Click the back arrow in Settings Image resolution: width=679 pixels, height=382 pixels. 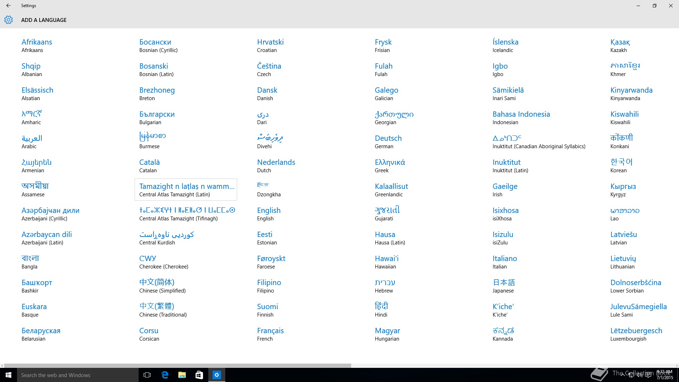coord(8,6)
